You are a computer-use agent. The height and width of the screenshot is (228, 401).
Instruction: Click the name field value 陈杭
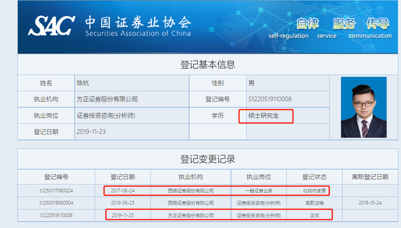point(83,83)
